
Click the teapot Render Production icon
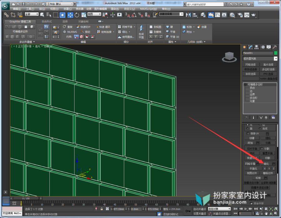click(x=254, y=15)
